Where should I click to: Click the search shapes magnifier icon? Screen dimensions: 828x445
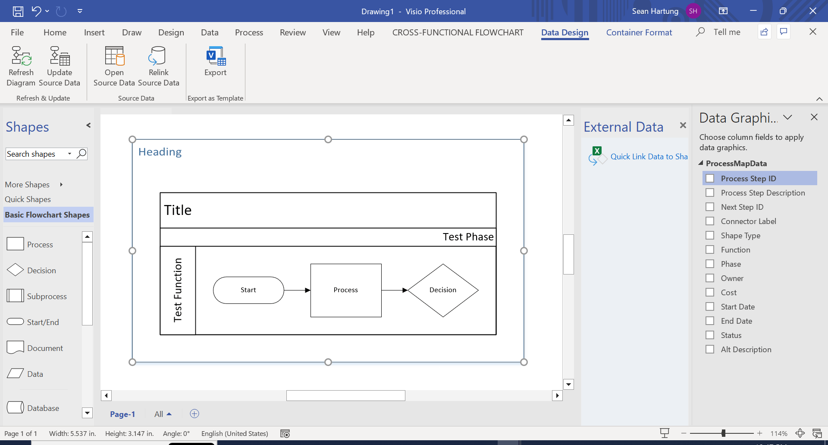[82, 154]
